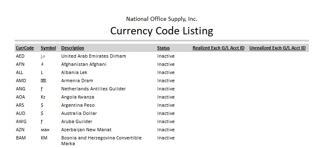Click the Inactive status for AUD
Image resolution: width=322 pixels, height=148 pixels.
(x=166, y=113)
